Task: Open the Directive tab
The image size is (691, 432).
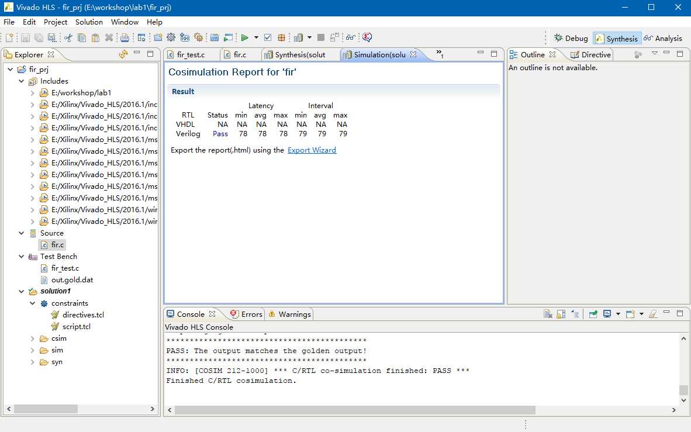Action: pyautogui.click(x=590, y=55)
